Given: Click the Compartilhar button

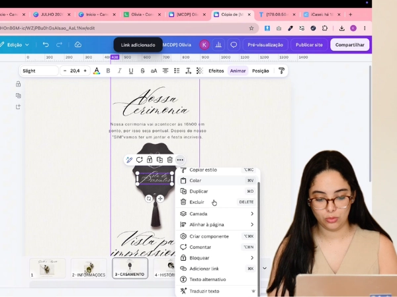Looking at the screenshot, I should pyautogui.click(x=349, y=45).
